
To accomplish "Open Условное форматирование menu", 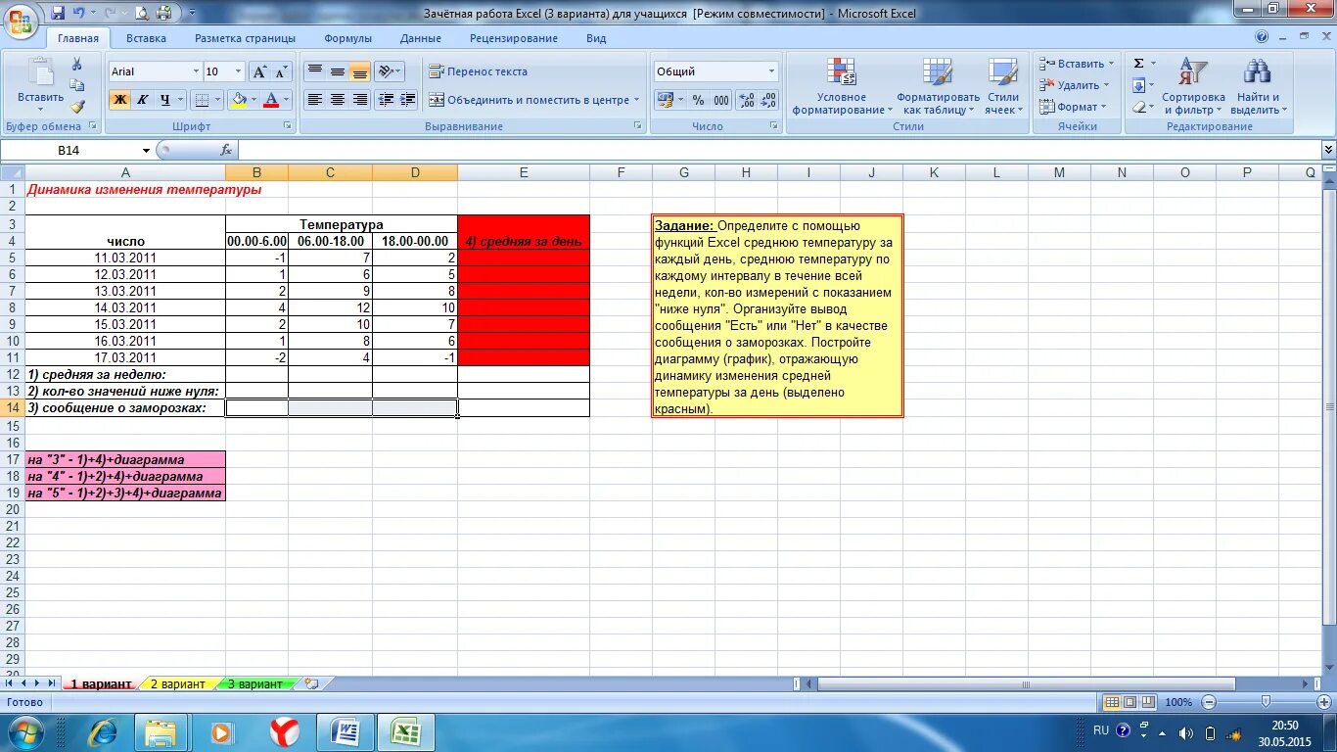I will pyautogui.click(x=842, y=86).
